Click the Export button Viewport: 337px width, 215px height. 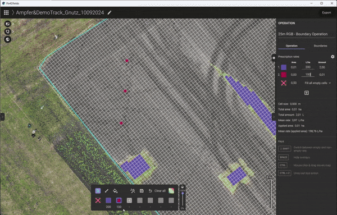click(x=326, y=13)
